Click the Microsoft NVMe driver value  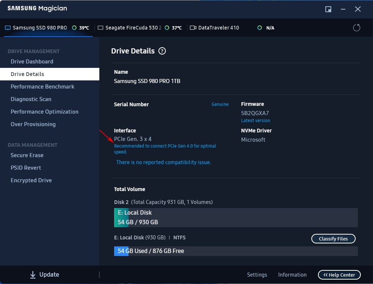pos(253,140)
